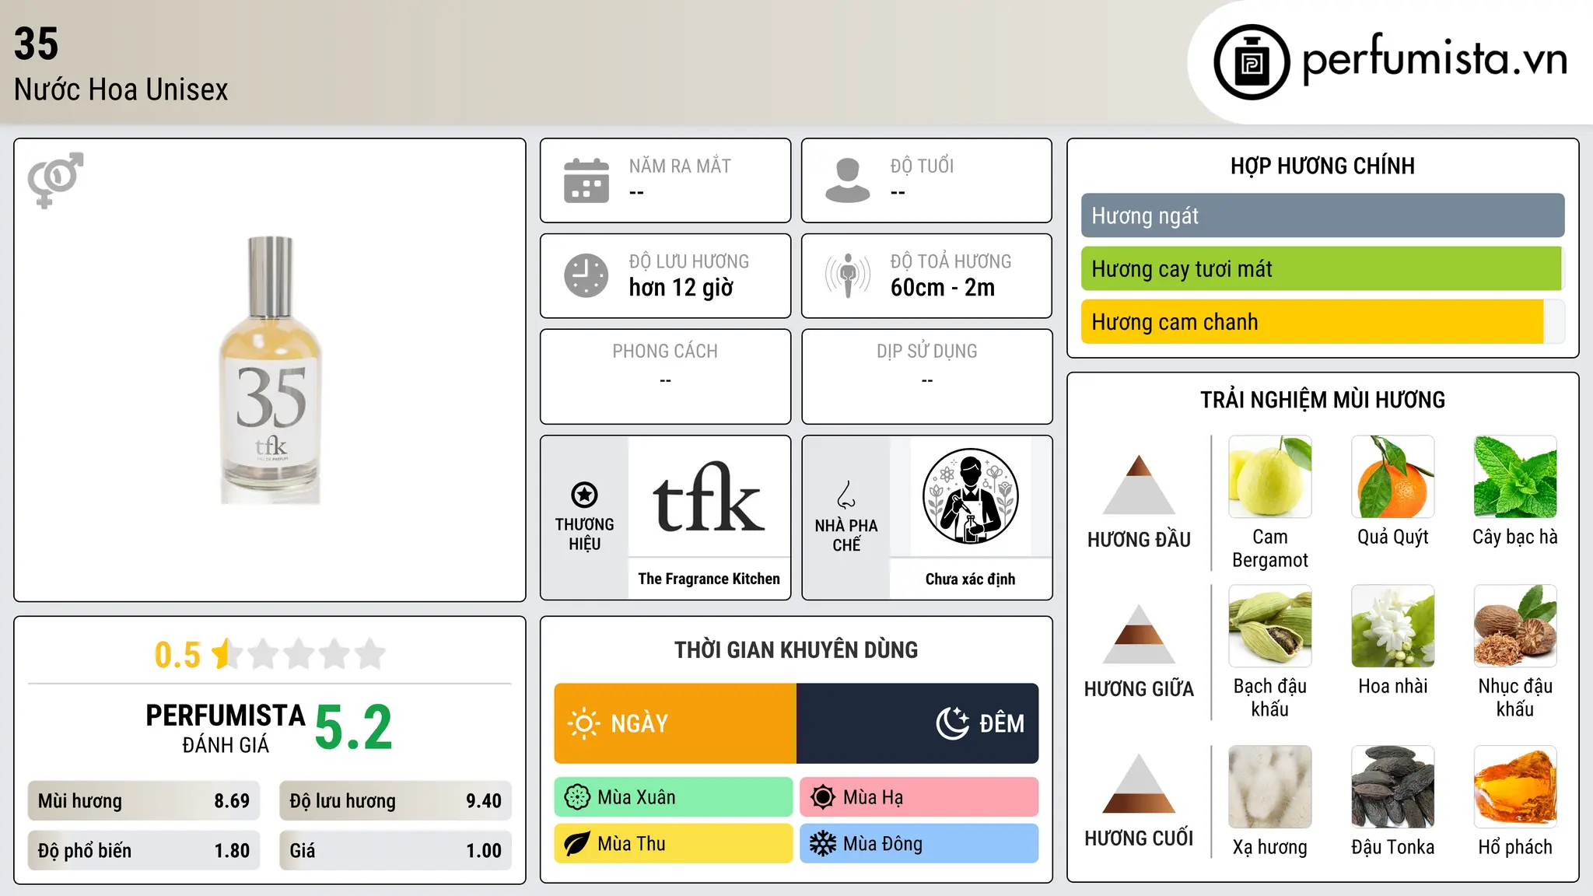Click the Độ phổ biến 1.80 score row
The height and width of the screenshot is (896, 1593).
coord(144,850)
